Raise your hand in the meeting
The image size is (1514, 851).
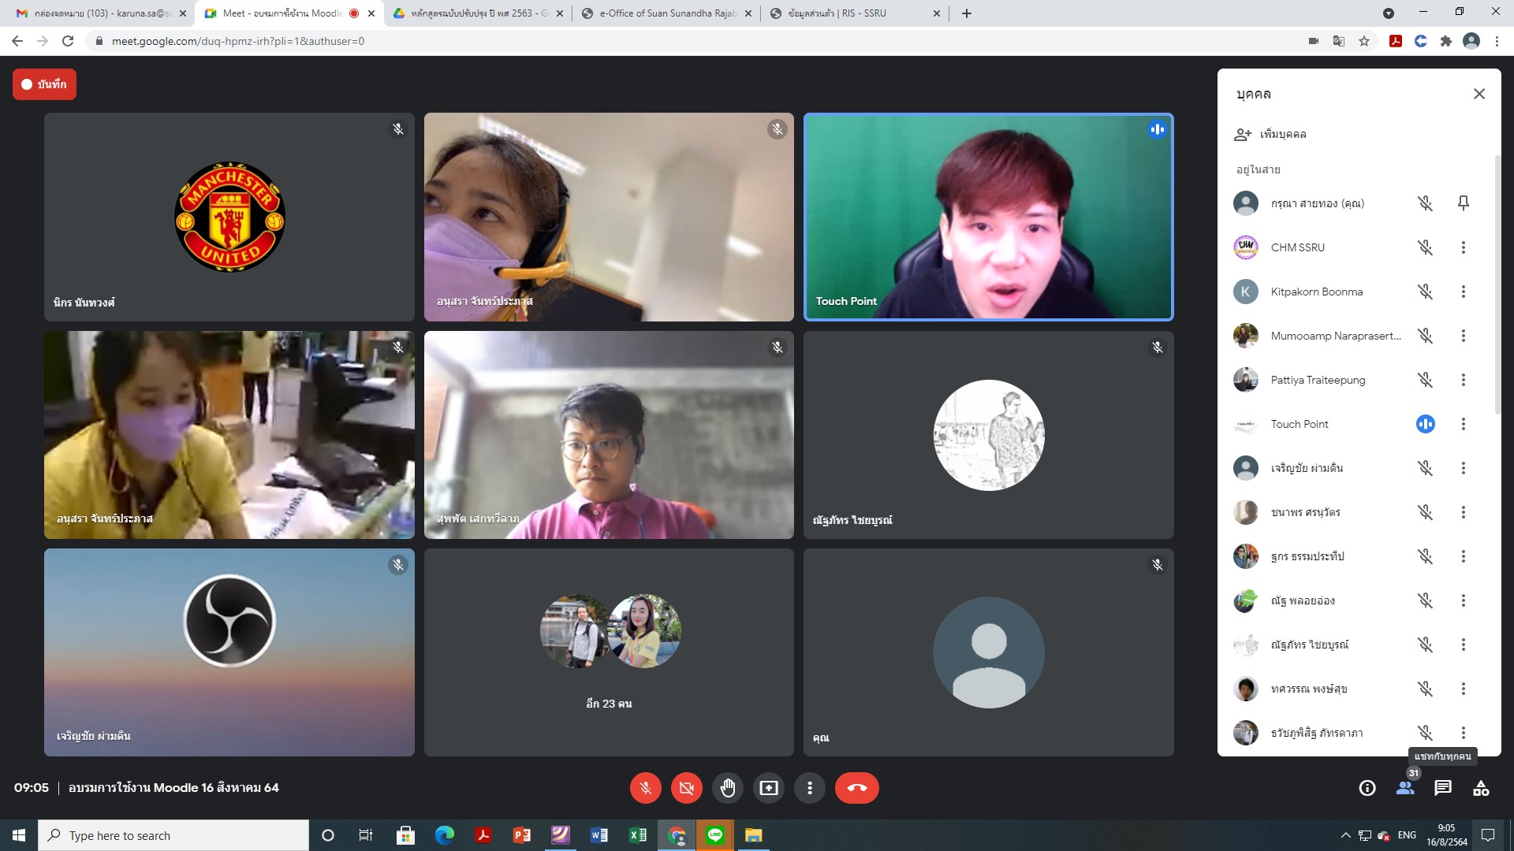click(x=727, y=788)
